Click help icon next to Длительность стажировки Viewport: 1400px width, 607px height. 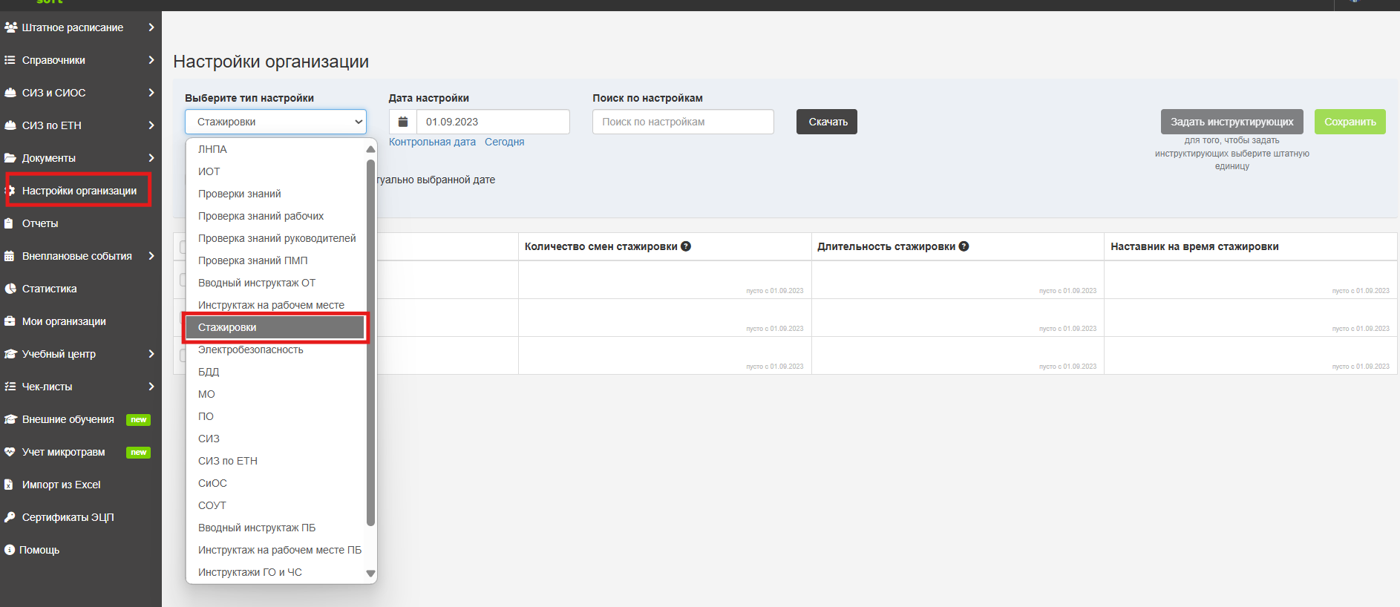[x=964, y=246]
